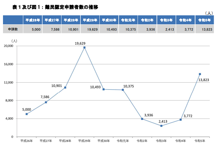Click the 平成29年 label on the horizontal axis
The width and height of the screenshot is (219, 147).
tap(84, 141)
